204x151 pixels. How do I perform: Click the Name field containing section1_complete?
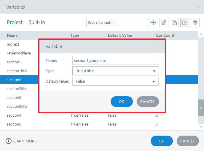coord(116,60)
